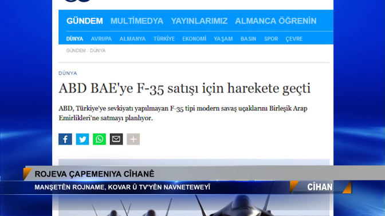The height and width of the screenshot is (216, 385).
Task: Click the 'MANŞETÊN ROJNAME, KOVAR Û TV'YÊN NAVNETEWEYÎ' ticker
Action: [122, 187]
